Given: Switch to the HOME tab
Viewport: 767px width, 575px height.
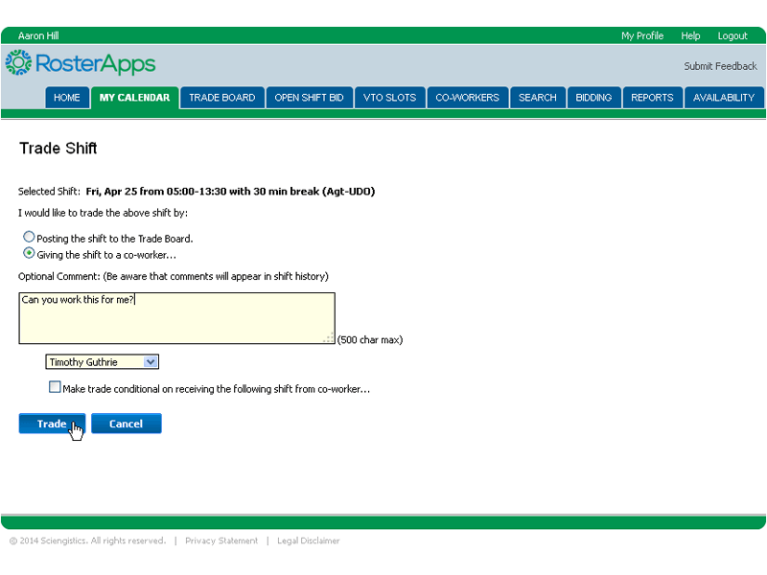Looking at the screenshot, I should tap(67, 98).
